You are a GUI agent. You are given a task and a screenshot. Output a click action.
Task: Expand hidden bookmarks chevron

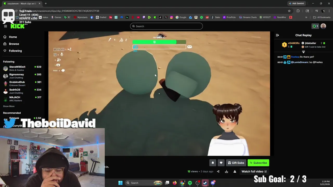pyautogui.click(x=306, y=17)
